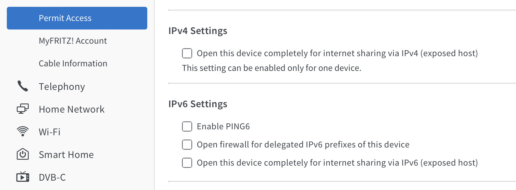Open the MyFRITZ! Account page

point(73,41)
